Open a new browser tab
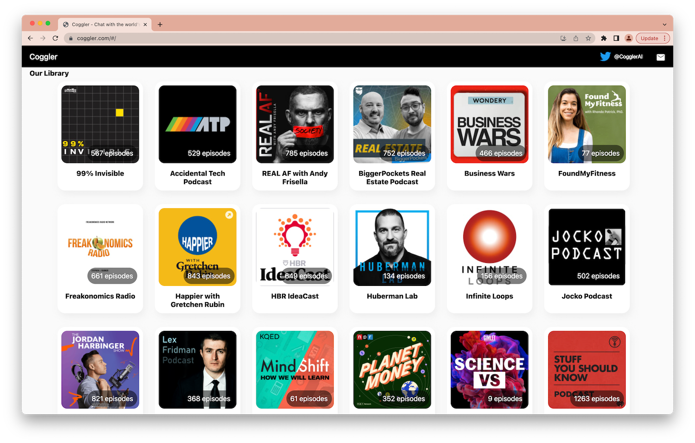This screenshot has height=443, width=695. click(160, 25)
